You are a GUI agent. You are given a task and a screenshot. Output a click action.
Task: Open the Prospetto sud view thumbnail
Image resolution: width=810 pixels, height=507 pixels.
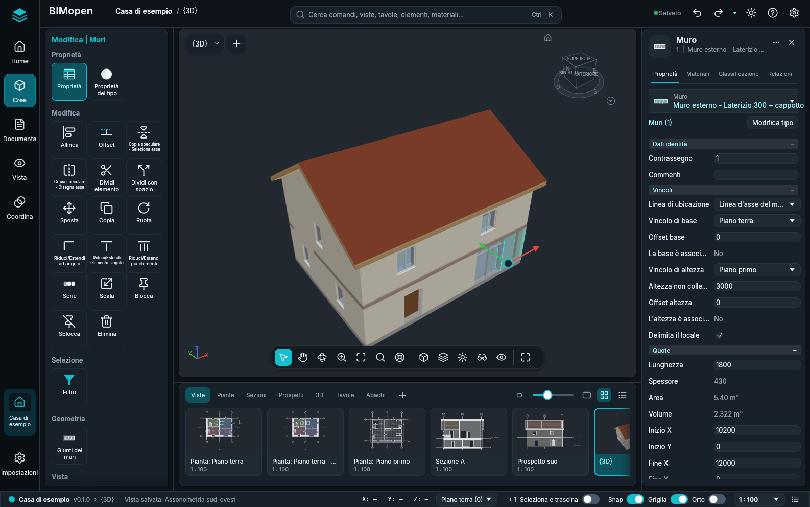tap(551, 442)
